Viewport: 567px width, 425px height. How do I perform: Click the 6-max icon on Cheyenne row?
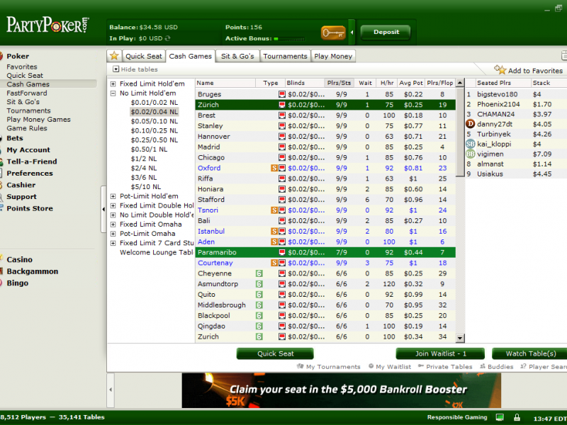click(259, 274)
